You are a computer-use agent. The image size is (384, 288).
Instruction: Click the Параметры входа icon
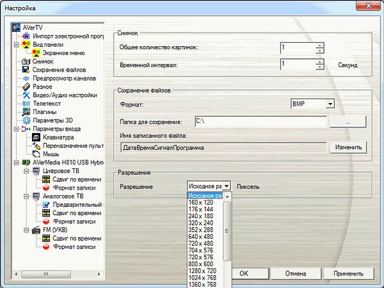26,129
